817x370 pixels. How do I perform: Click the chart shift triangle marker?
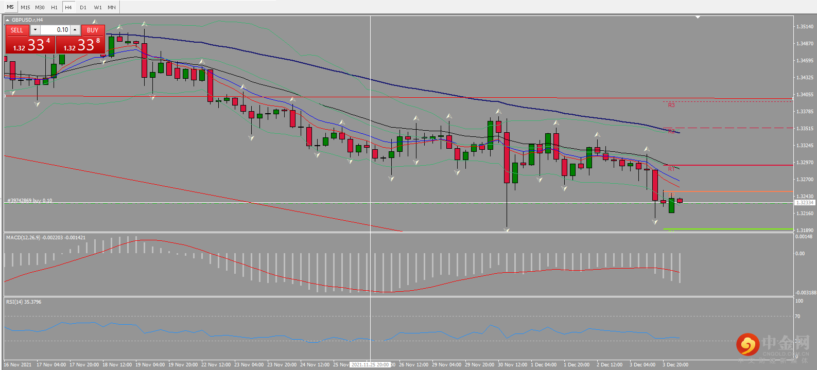(698, 17)
